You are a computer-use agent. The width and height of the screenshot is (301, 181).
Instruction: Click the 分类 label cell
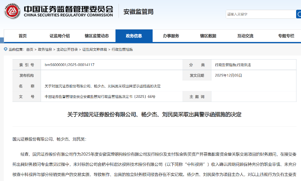click(x=197, y=65)
